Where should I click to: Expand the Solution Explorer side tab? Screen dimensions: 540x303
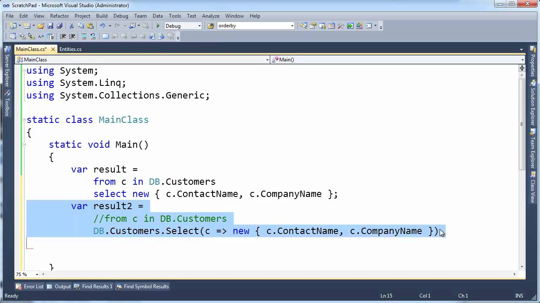point(533,104)
